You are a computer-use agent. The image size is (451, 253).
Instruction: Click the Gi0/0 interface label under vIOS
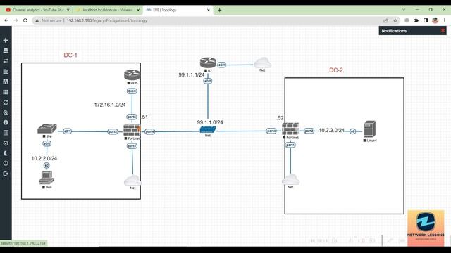(132, 91)
